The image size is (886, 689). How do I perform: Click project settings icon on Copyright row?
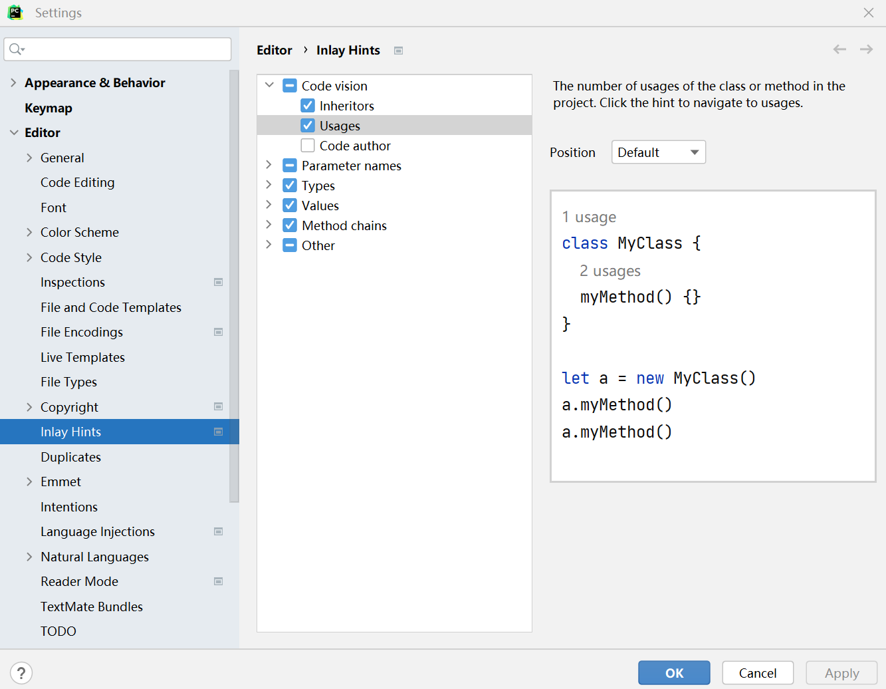[218, 406]
